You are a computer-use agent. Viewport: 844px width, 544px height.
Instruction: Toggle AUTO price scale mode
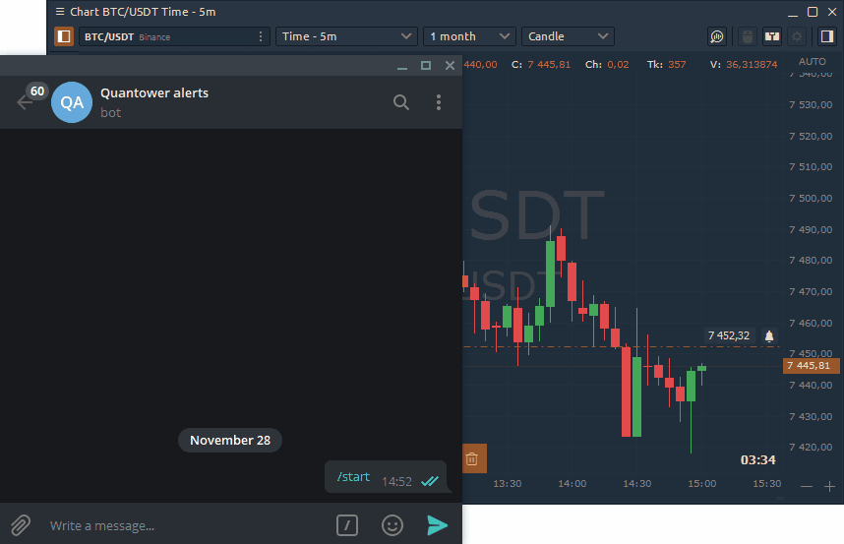[813, 62]
